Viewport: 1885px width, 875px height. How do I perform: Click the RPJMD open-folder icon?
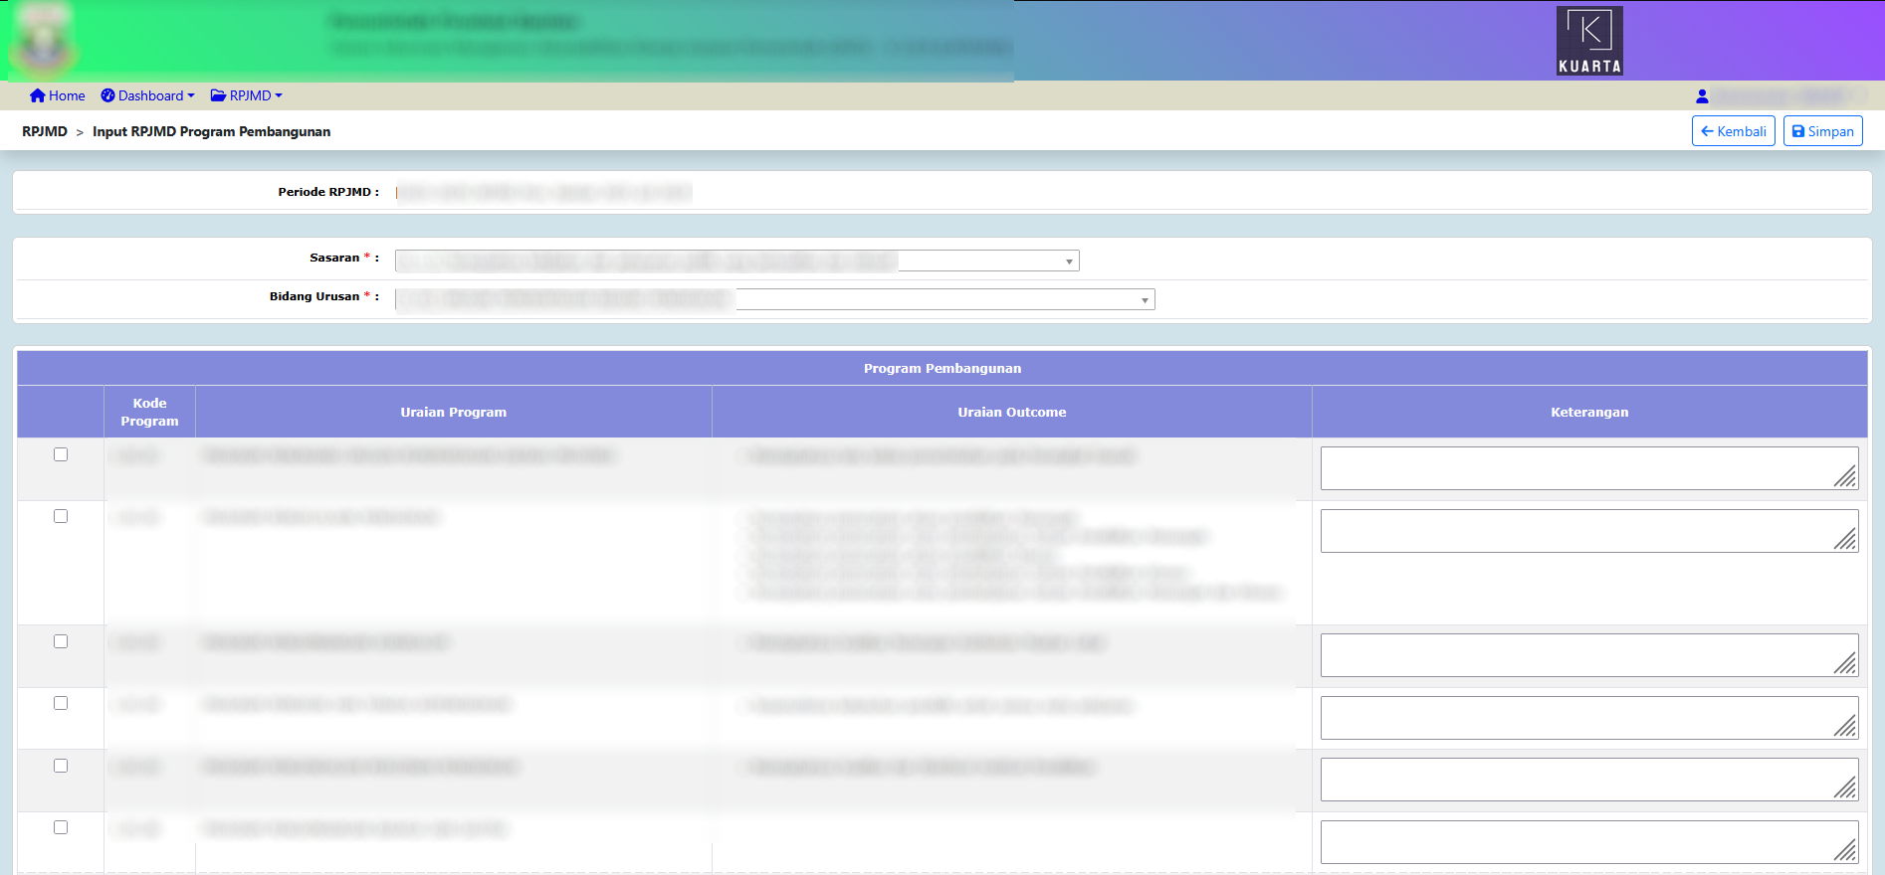coord(218,95)
